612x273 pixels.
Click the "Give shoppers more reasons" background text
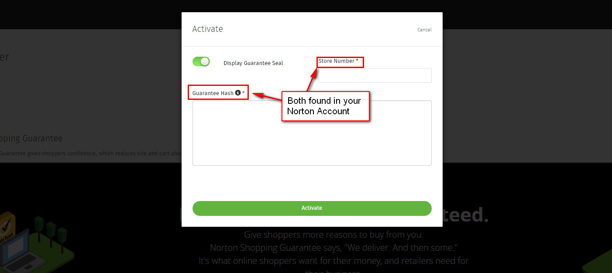click(x=334, y=235)
